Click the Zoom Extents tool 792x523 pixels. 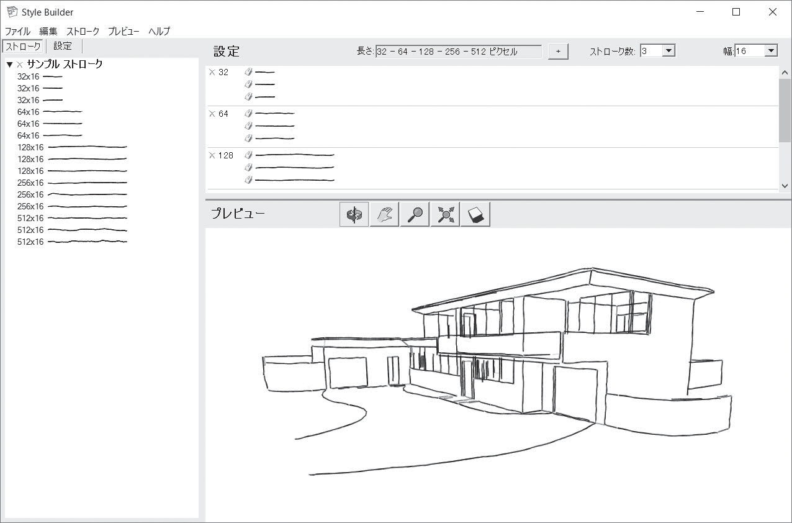[445, 215]
